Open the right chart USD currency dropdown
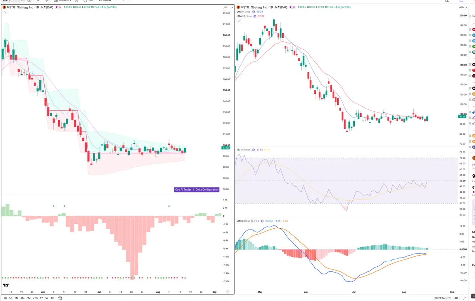This screenshot has width=475, height=301. point(462,8)
